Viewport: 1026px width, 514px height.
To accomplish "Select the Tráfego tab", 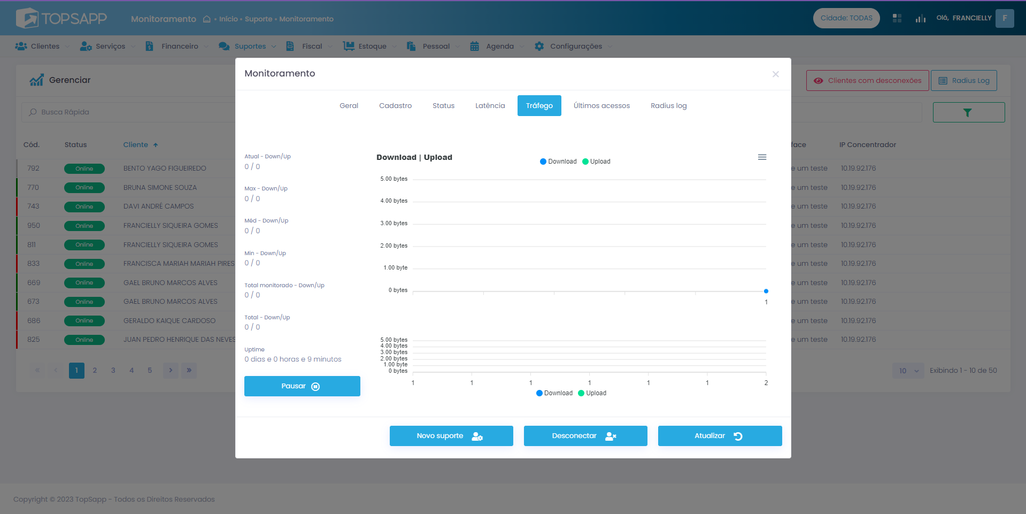I will pyautogui.click(x=539, y=106).
